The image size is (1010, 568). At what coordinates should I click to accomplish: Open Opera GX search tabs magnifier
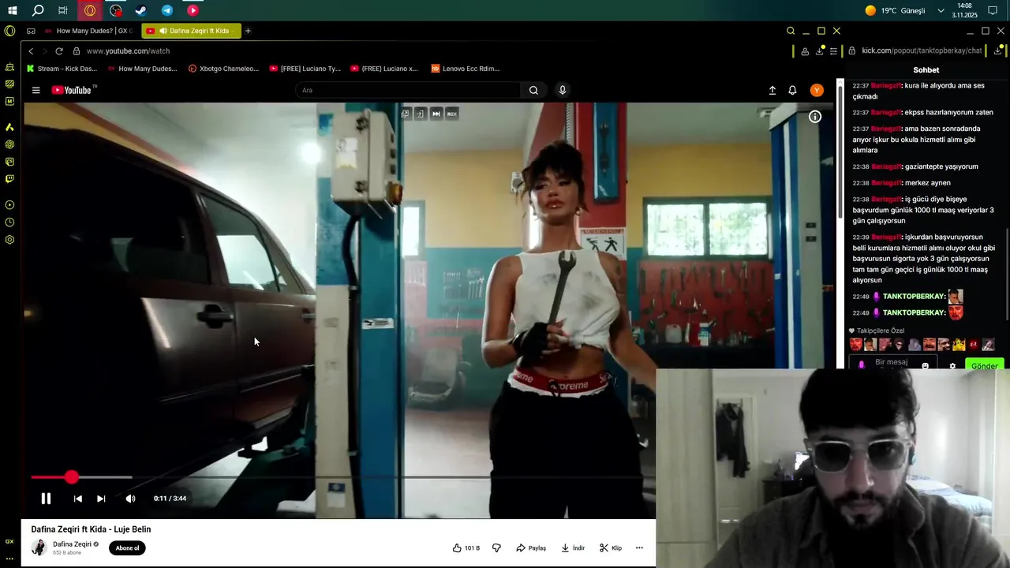click(x=790, y=31)
